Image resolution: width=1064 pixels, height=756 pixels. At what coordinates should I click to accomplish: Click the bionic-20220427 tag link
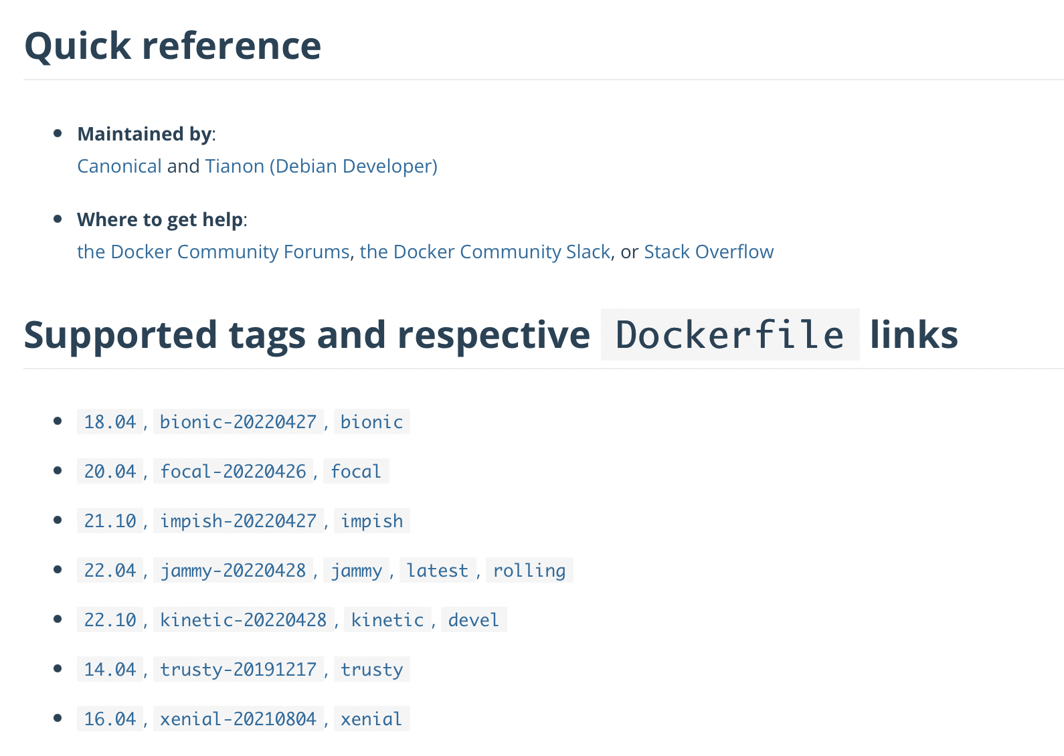238,422
